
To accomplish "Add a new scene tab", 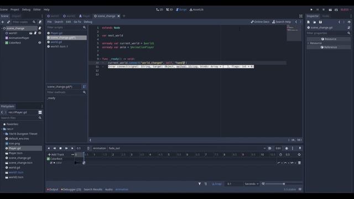I will [x=124, y=16].
